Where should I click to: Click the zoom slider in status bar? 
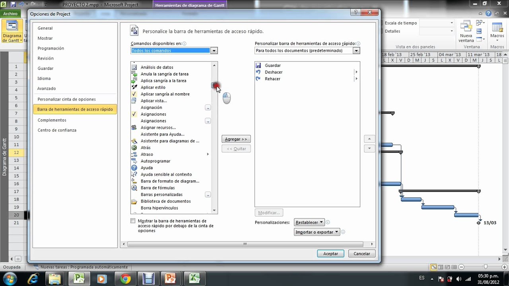pyautogui.click(x=486, y=267)
